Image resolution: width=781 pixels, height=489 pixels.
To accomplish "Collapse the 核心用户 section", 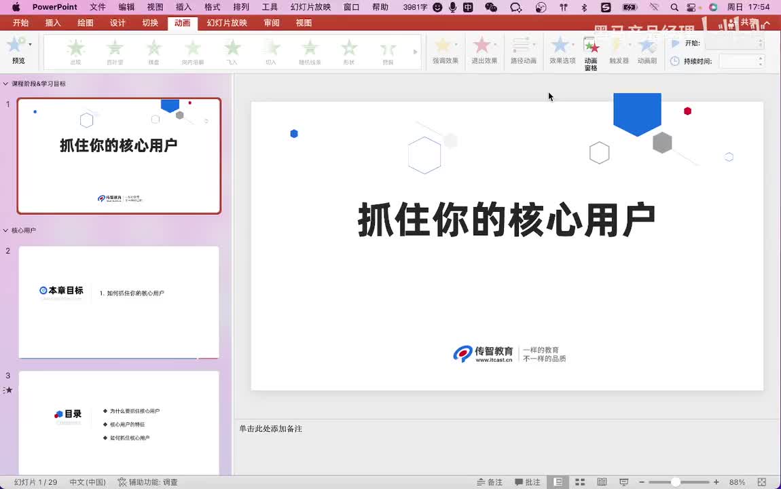I will point(5,230).
